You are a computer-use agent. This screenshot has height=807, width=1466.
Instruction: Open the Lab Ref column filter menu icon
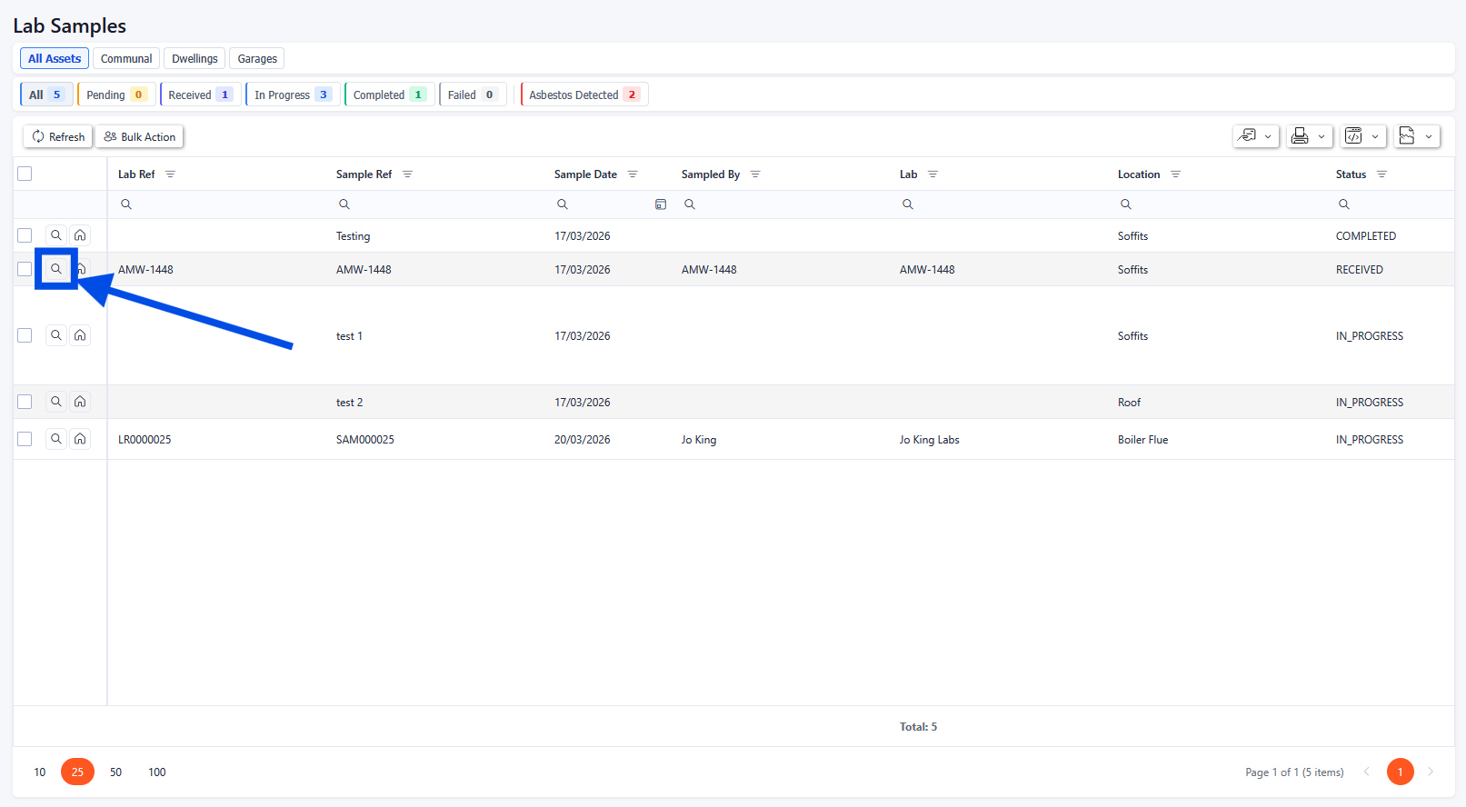(171, 174)
